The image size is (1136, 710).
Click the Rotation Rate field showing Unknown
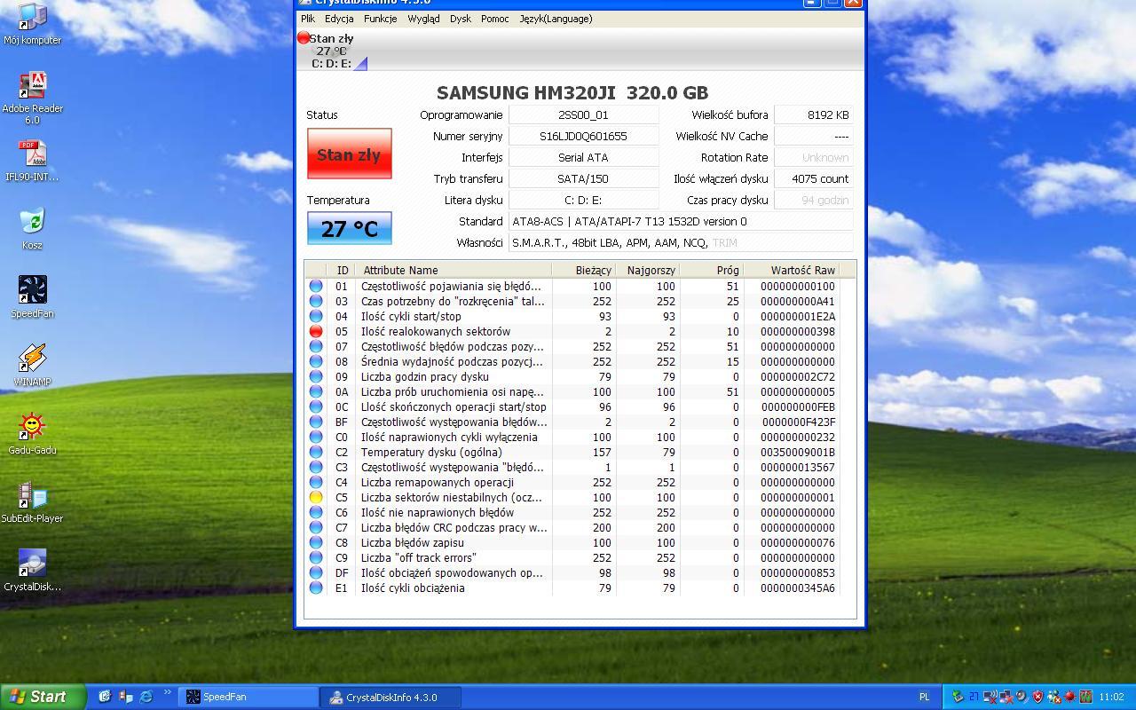point(814,157)
